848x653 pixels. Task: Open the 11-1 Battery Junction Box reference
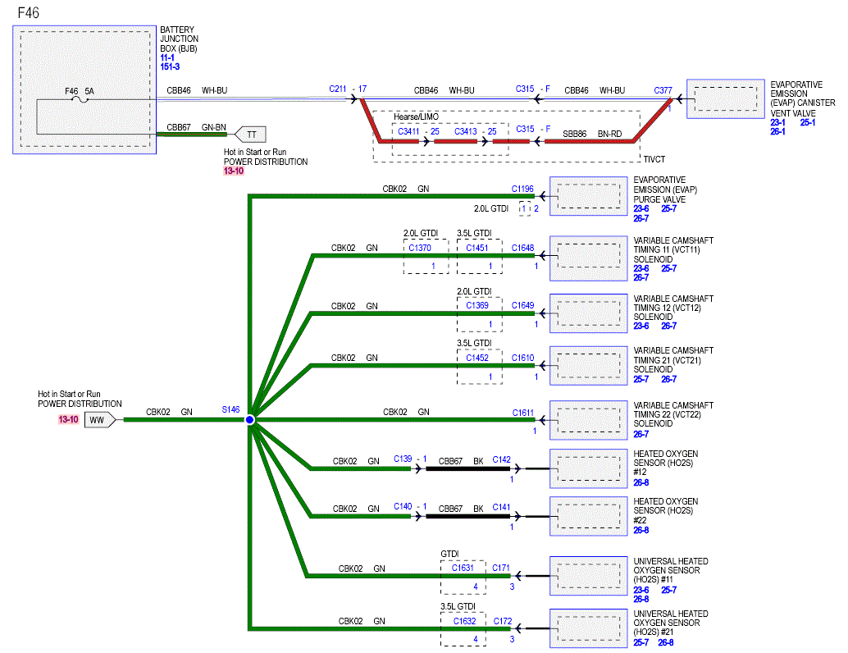click(x=167, y=57)
